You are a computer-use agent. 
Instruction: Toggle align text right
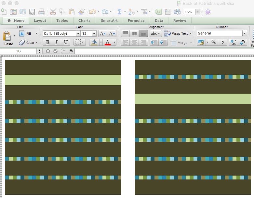(x=143, y=42)
